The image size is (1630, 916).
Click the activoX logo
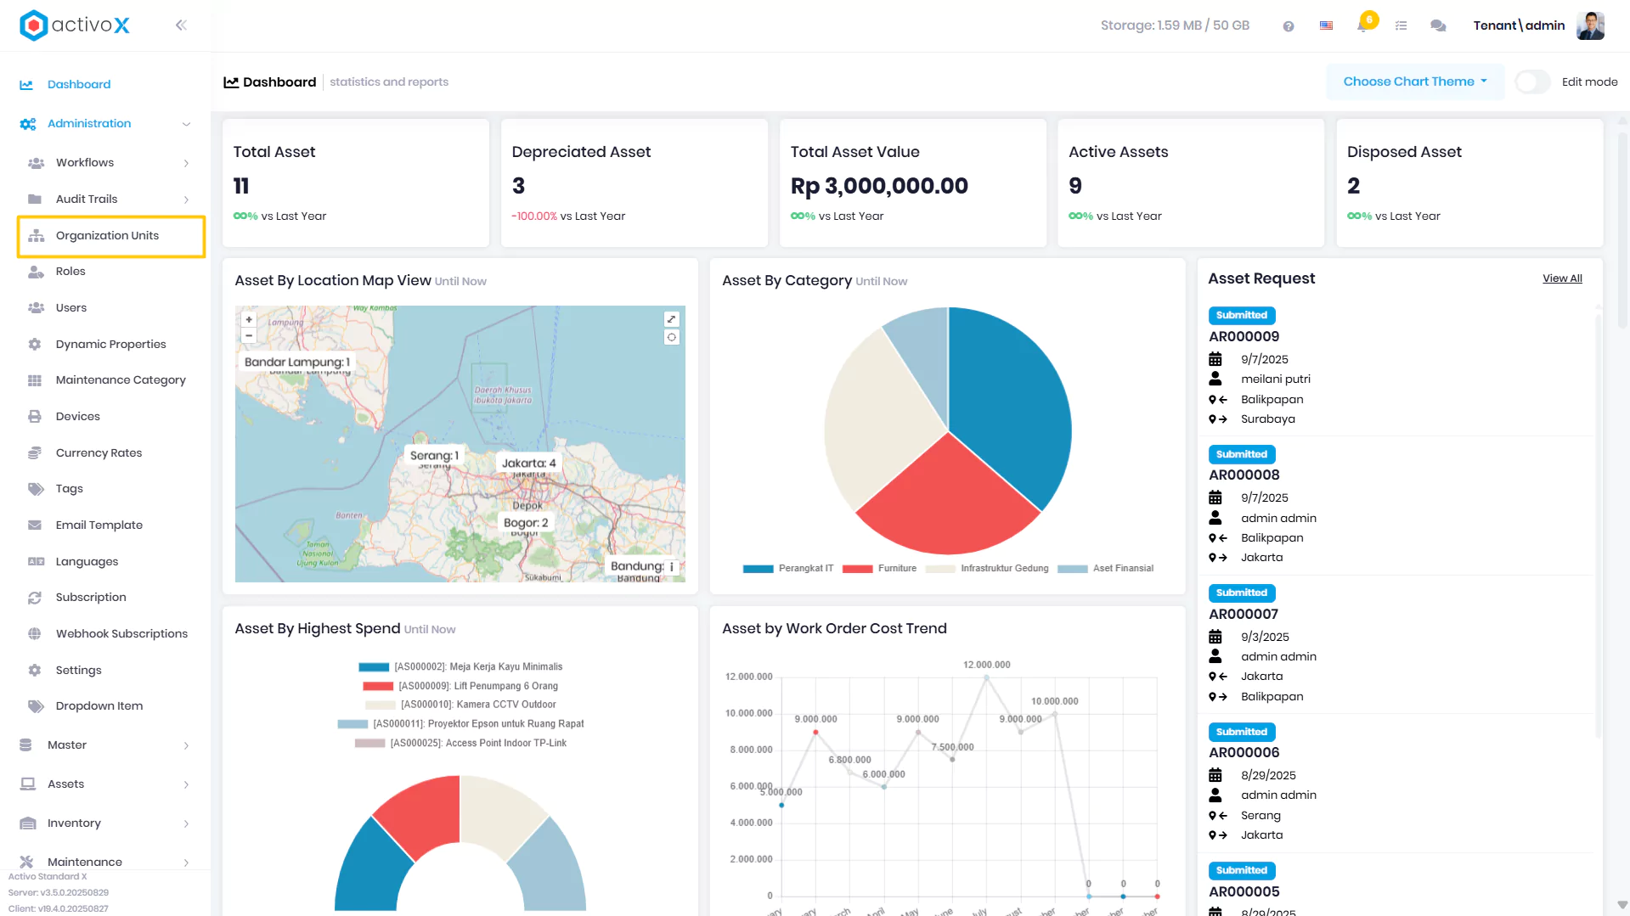[75, 25]
